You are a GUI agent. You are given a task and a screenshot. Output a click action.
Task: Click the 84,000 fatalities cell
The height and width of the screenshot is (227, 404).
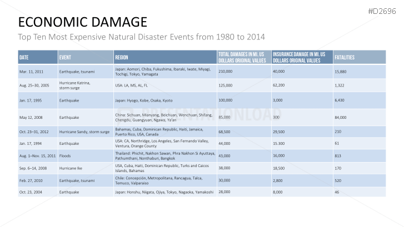coord(340,117)
